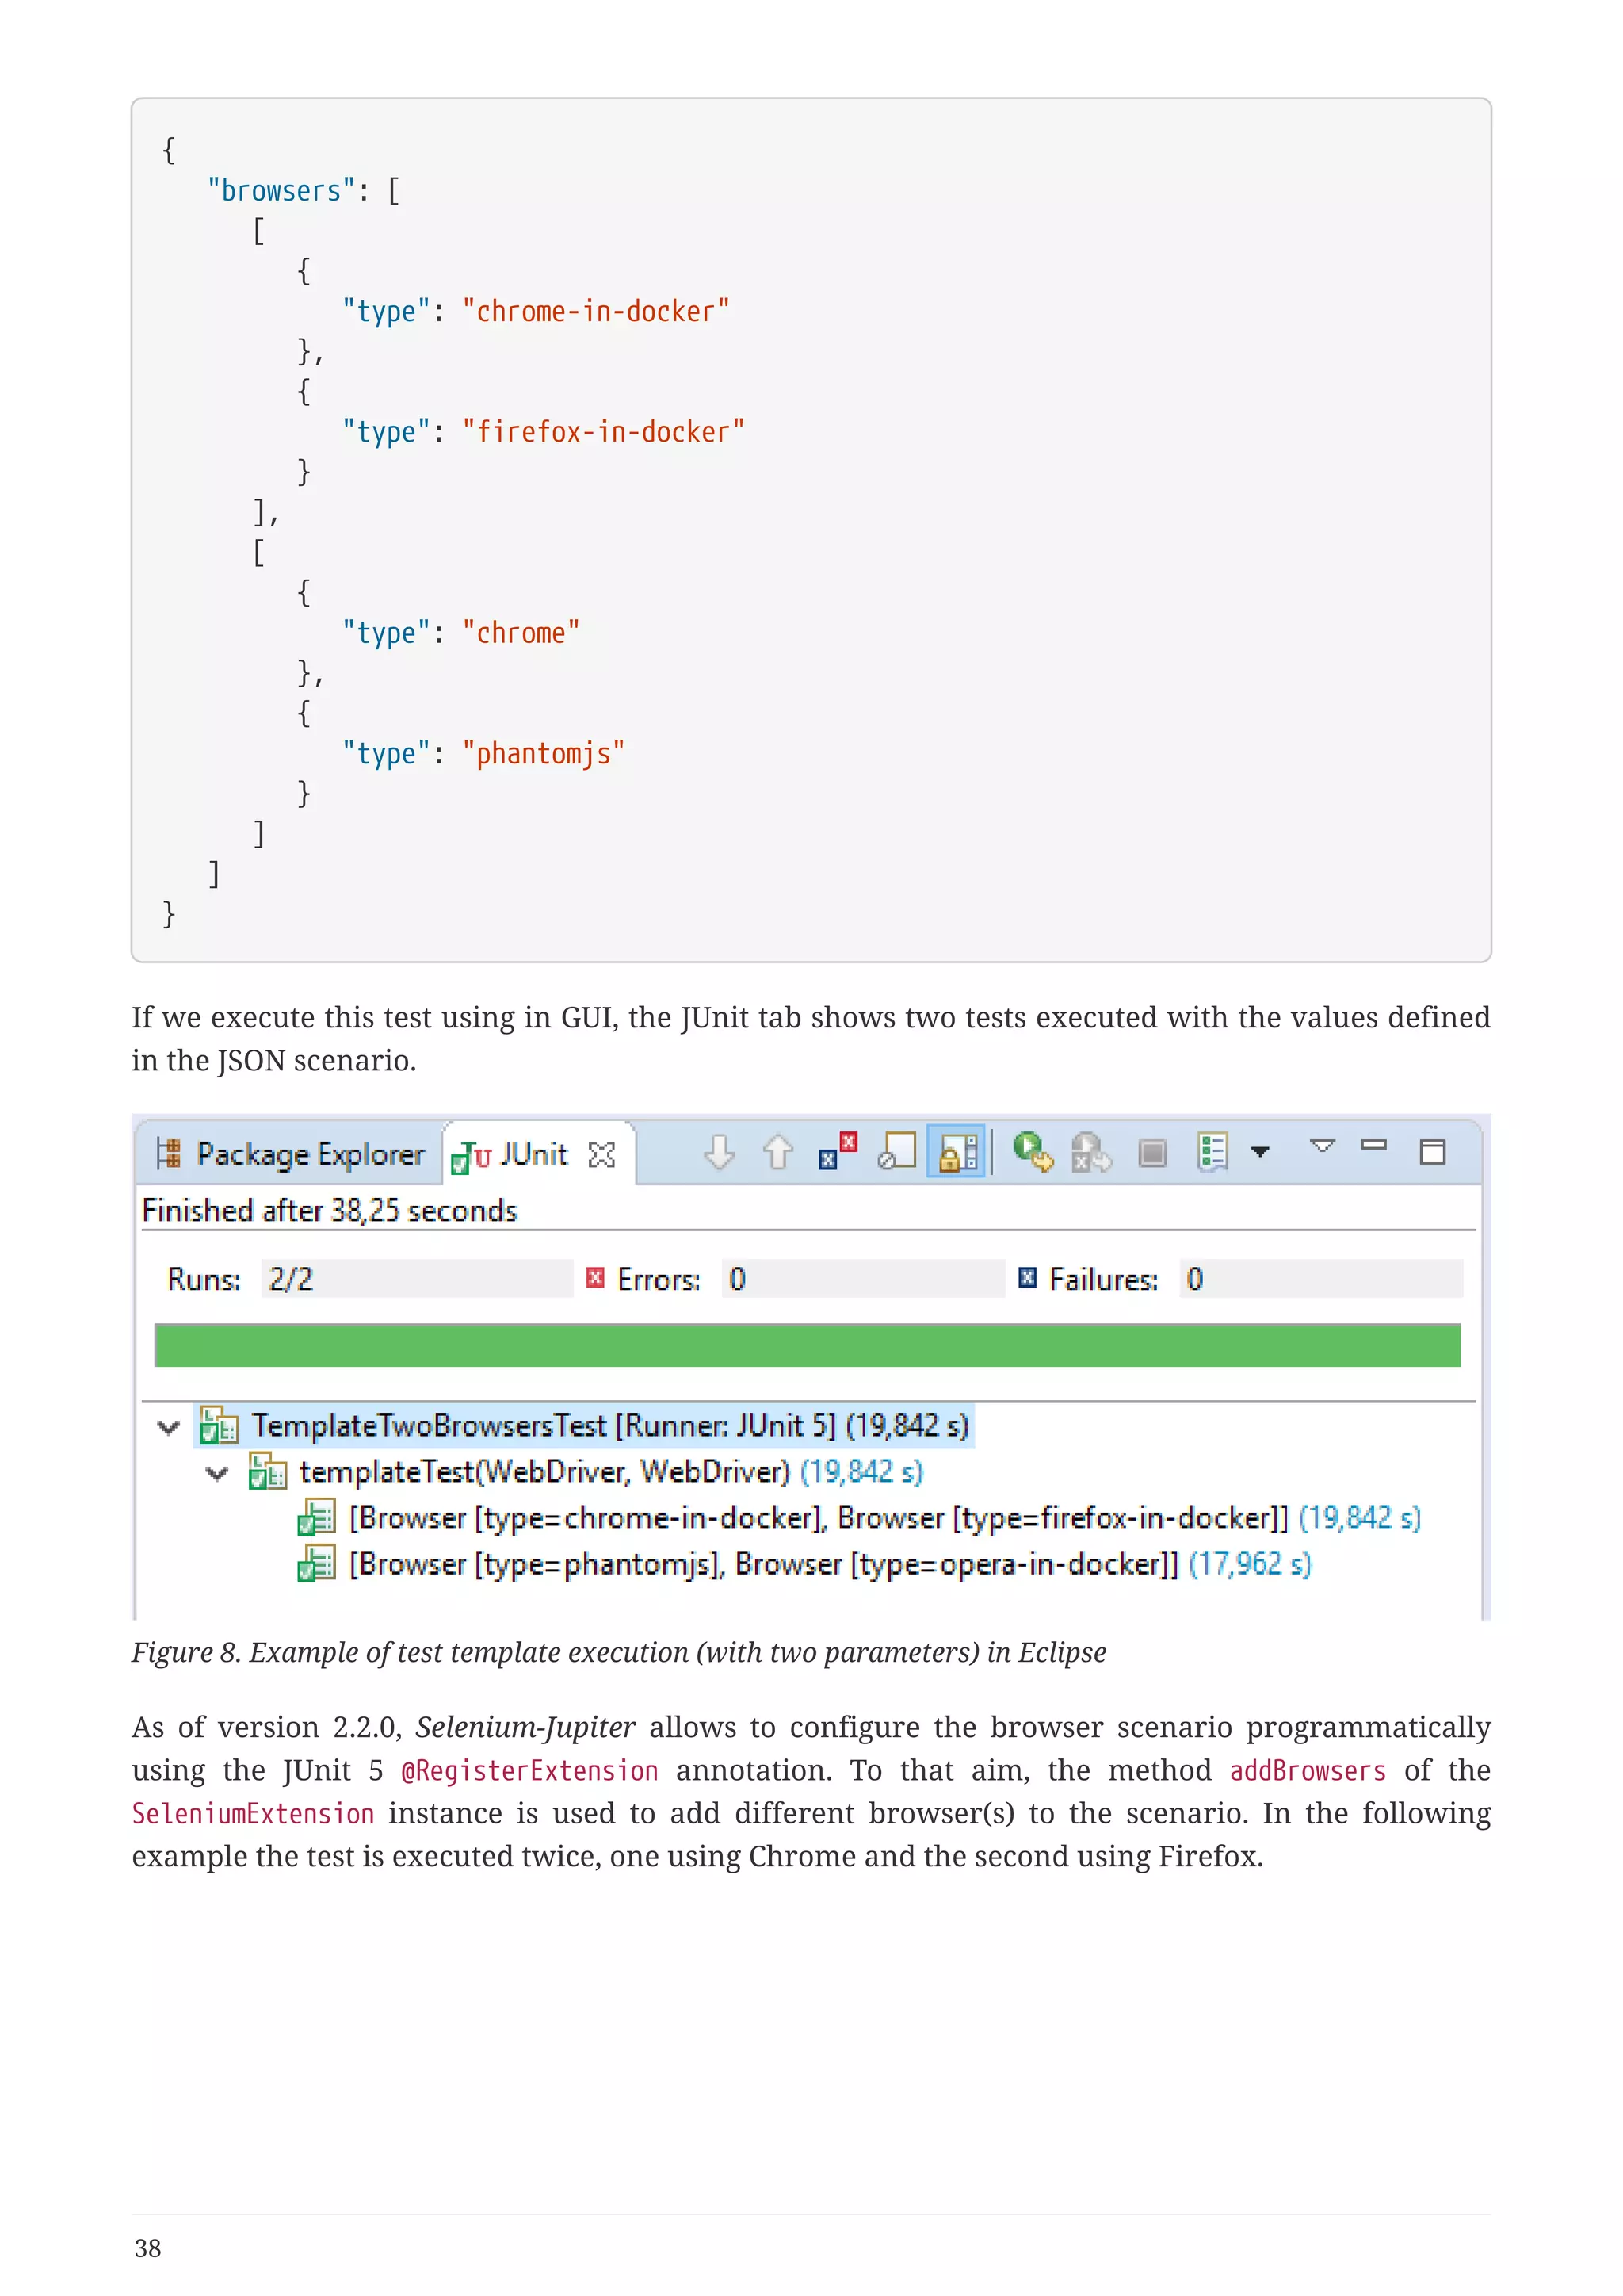
Task: Click the Stop JUnit Test Run icon
Action: click(x=1152, y=1153)
